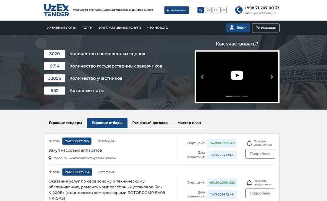Screen dimensions: 327x201
Task: Play the Как участвовать video
Action: [x=237, y=75]
